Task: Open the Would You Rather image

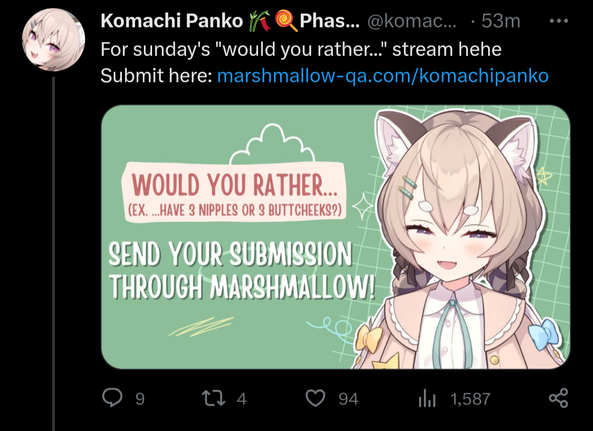Action: click(x=335, y=237)
